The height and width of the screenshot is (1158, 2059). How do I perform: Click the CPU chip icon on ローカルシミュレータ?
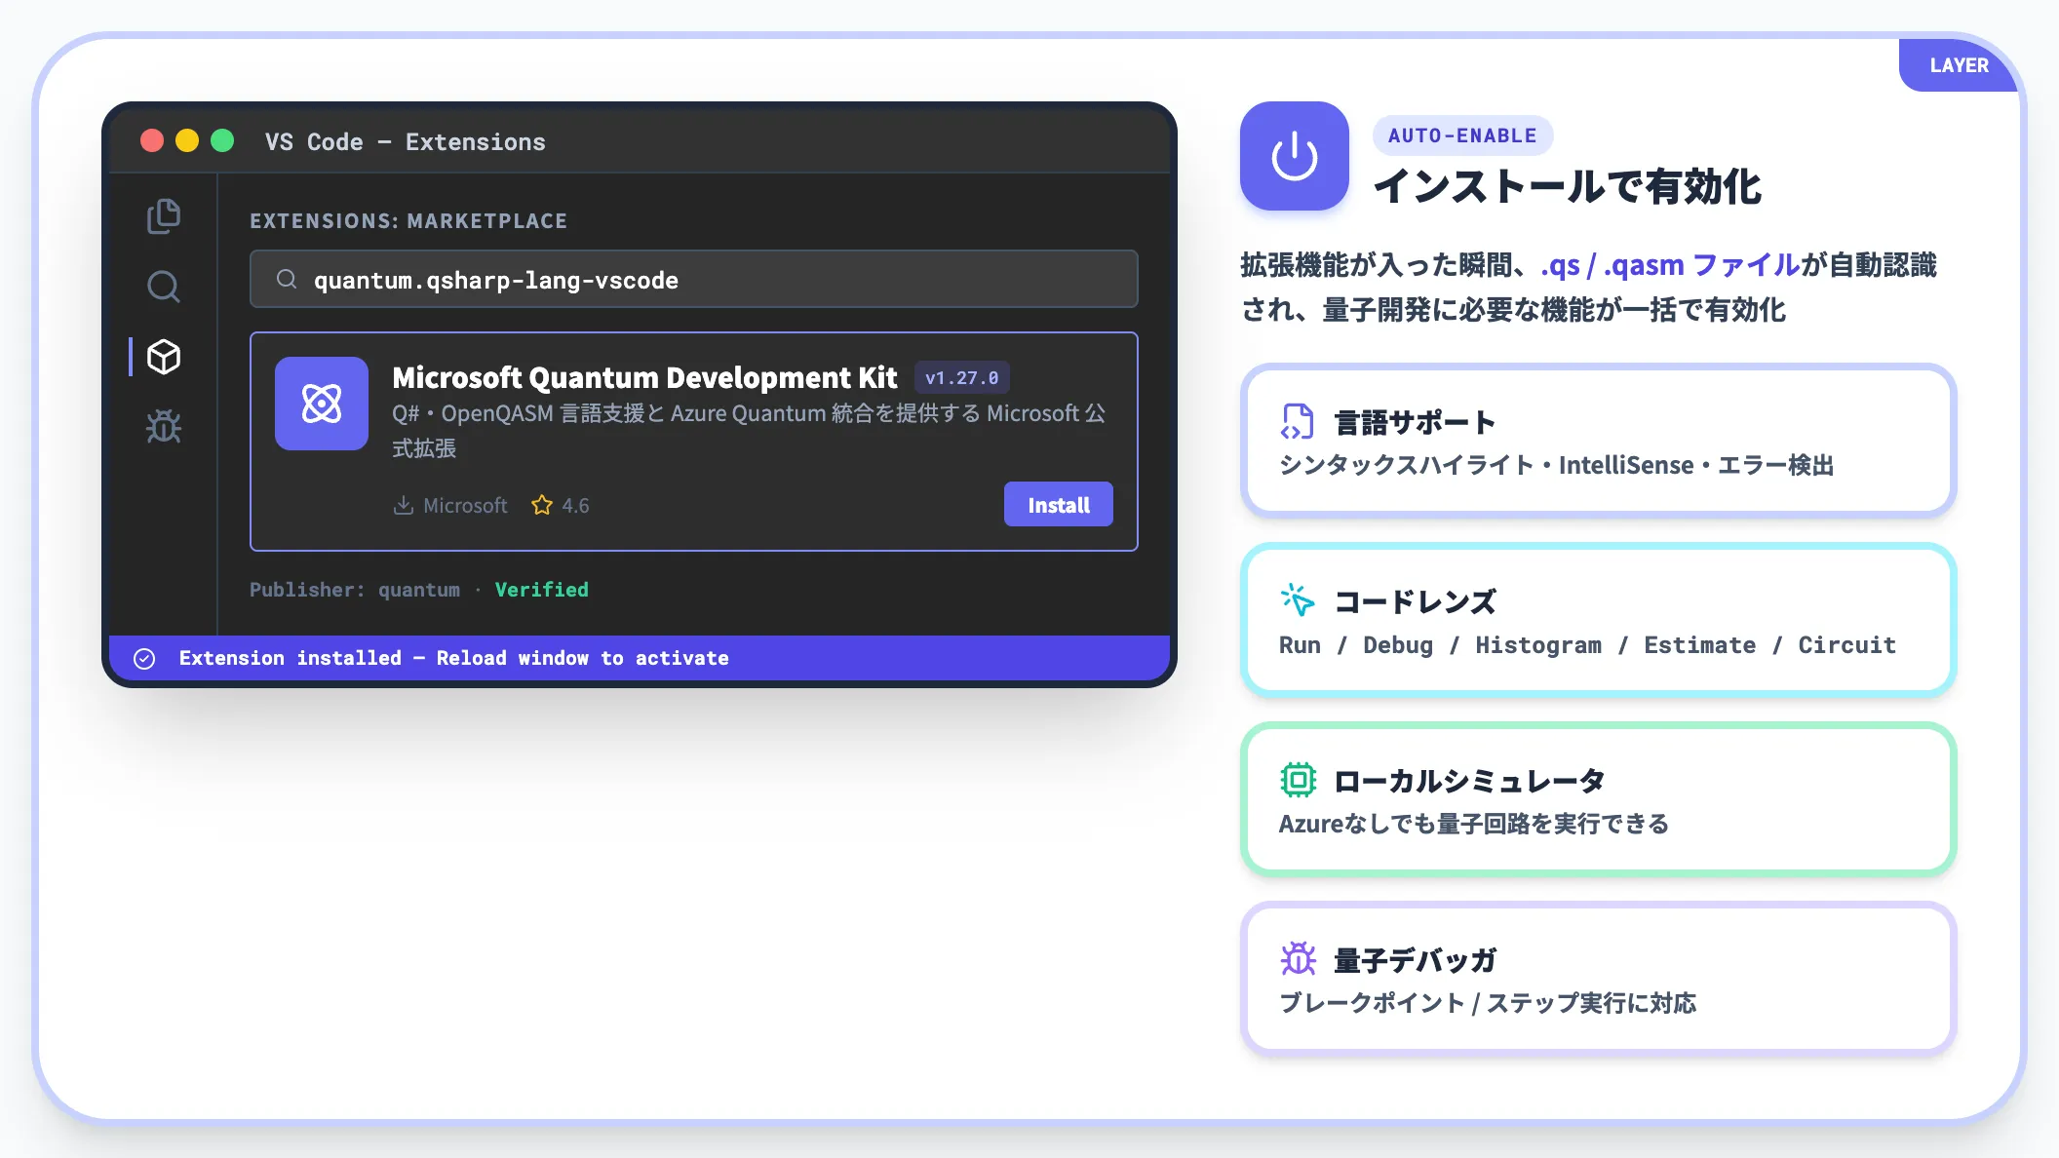pos(1298,780)
